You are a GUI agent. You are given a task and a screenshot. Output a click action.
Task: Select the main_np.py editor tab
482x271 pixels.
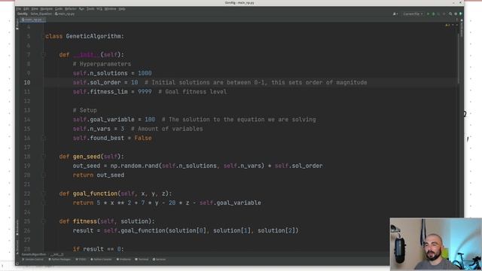[32, 20]
